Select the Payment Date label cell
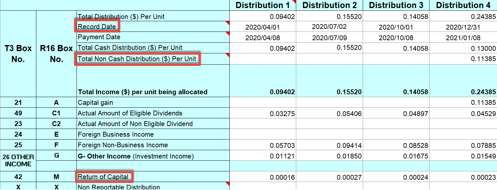 pos(99,37)
